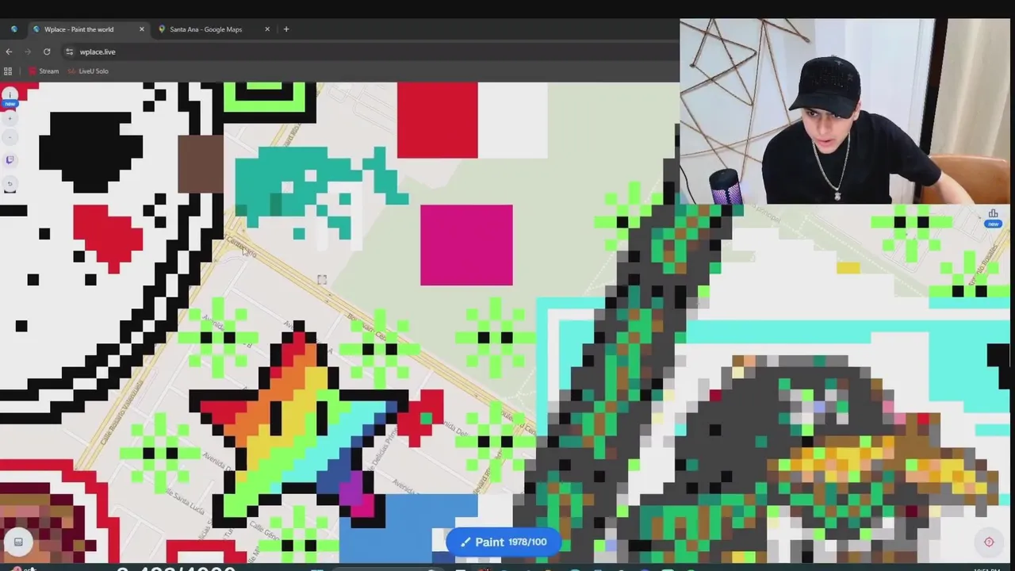Open the square button at bottom left of map

click(x=18, y=542)
